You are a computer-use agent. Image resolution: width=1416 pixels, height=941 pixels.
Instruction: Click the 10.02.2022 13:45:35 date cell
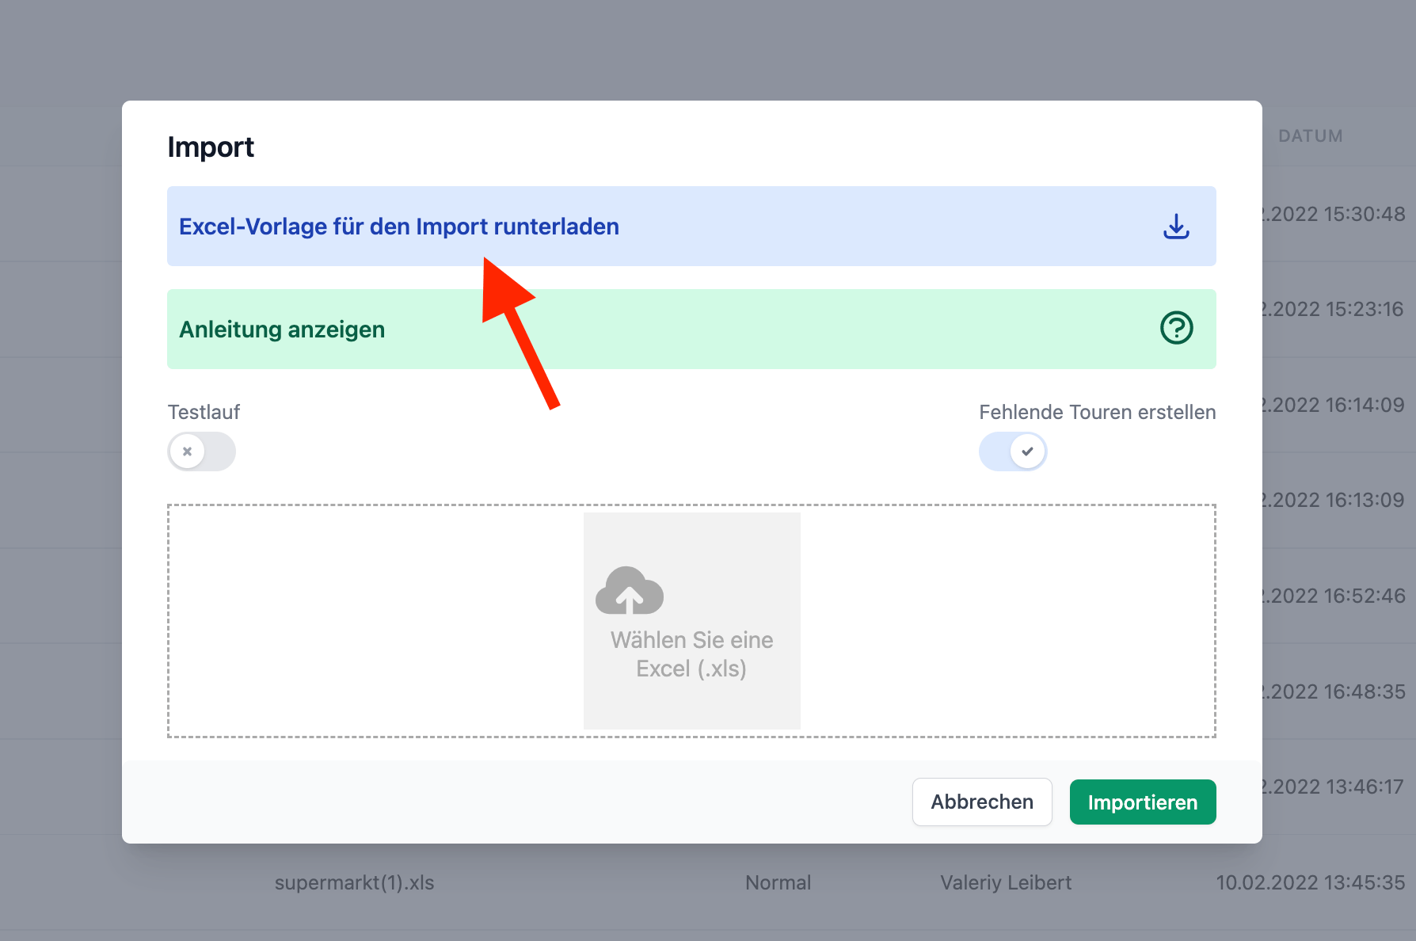(1310, 882)
